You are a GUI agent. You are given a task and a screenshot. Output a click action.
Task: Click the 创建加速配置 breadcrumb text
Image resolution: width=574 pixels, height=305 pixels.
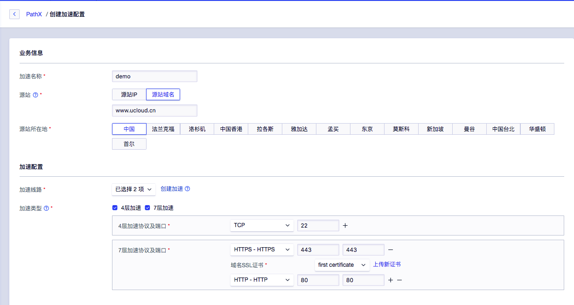67,14
